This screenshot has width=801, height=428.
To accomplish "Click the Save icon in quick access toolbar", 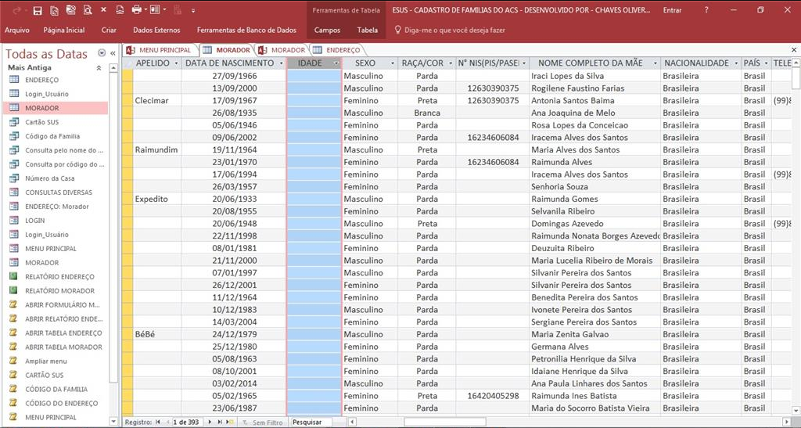I will coord(38,10).
